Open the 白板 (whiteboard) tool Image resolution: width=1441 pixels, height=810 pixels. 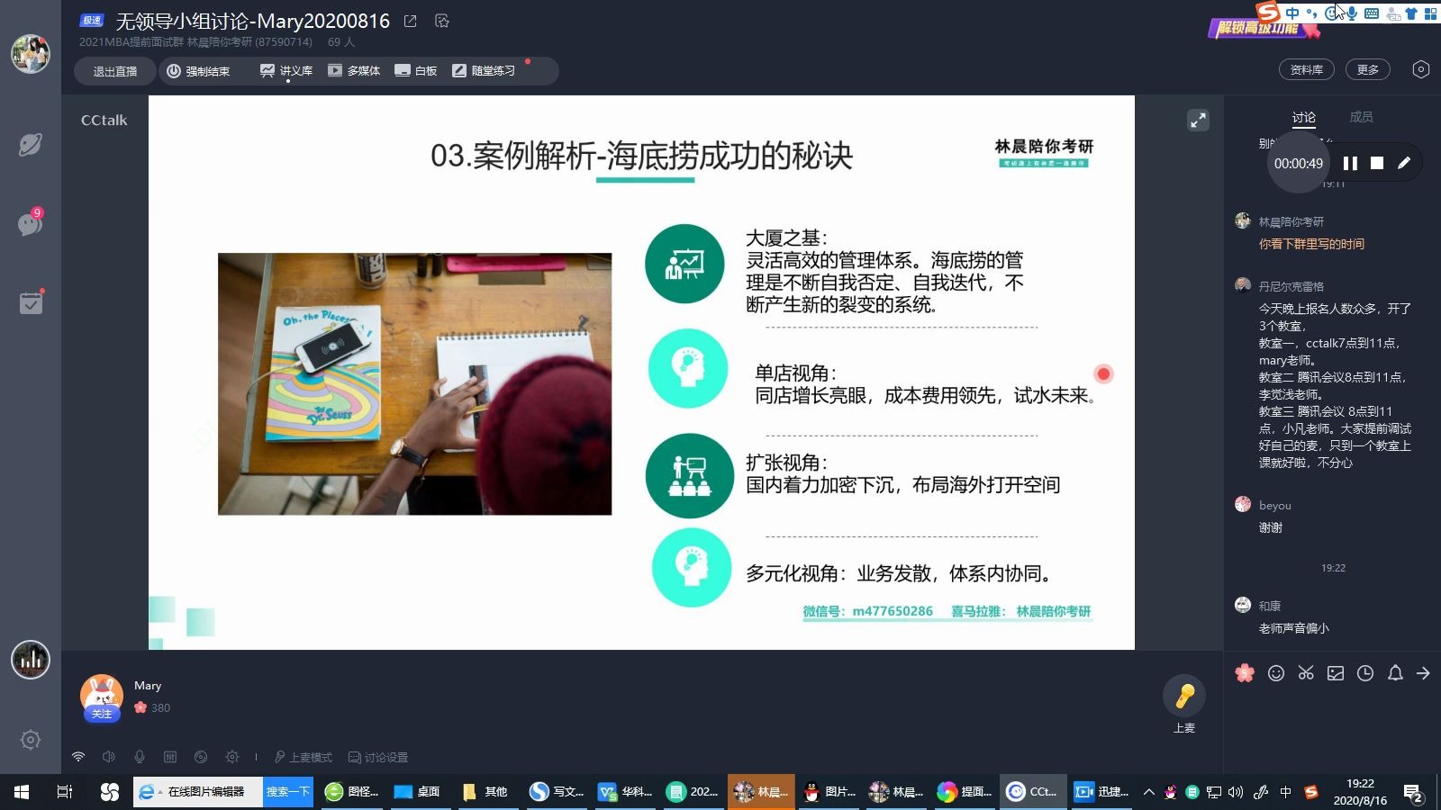(x=415, y=70)
